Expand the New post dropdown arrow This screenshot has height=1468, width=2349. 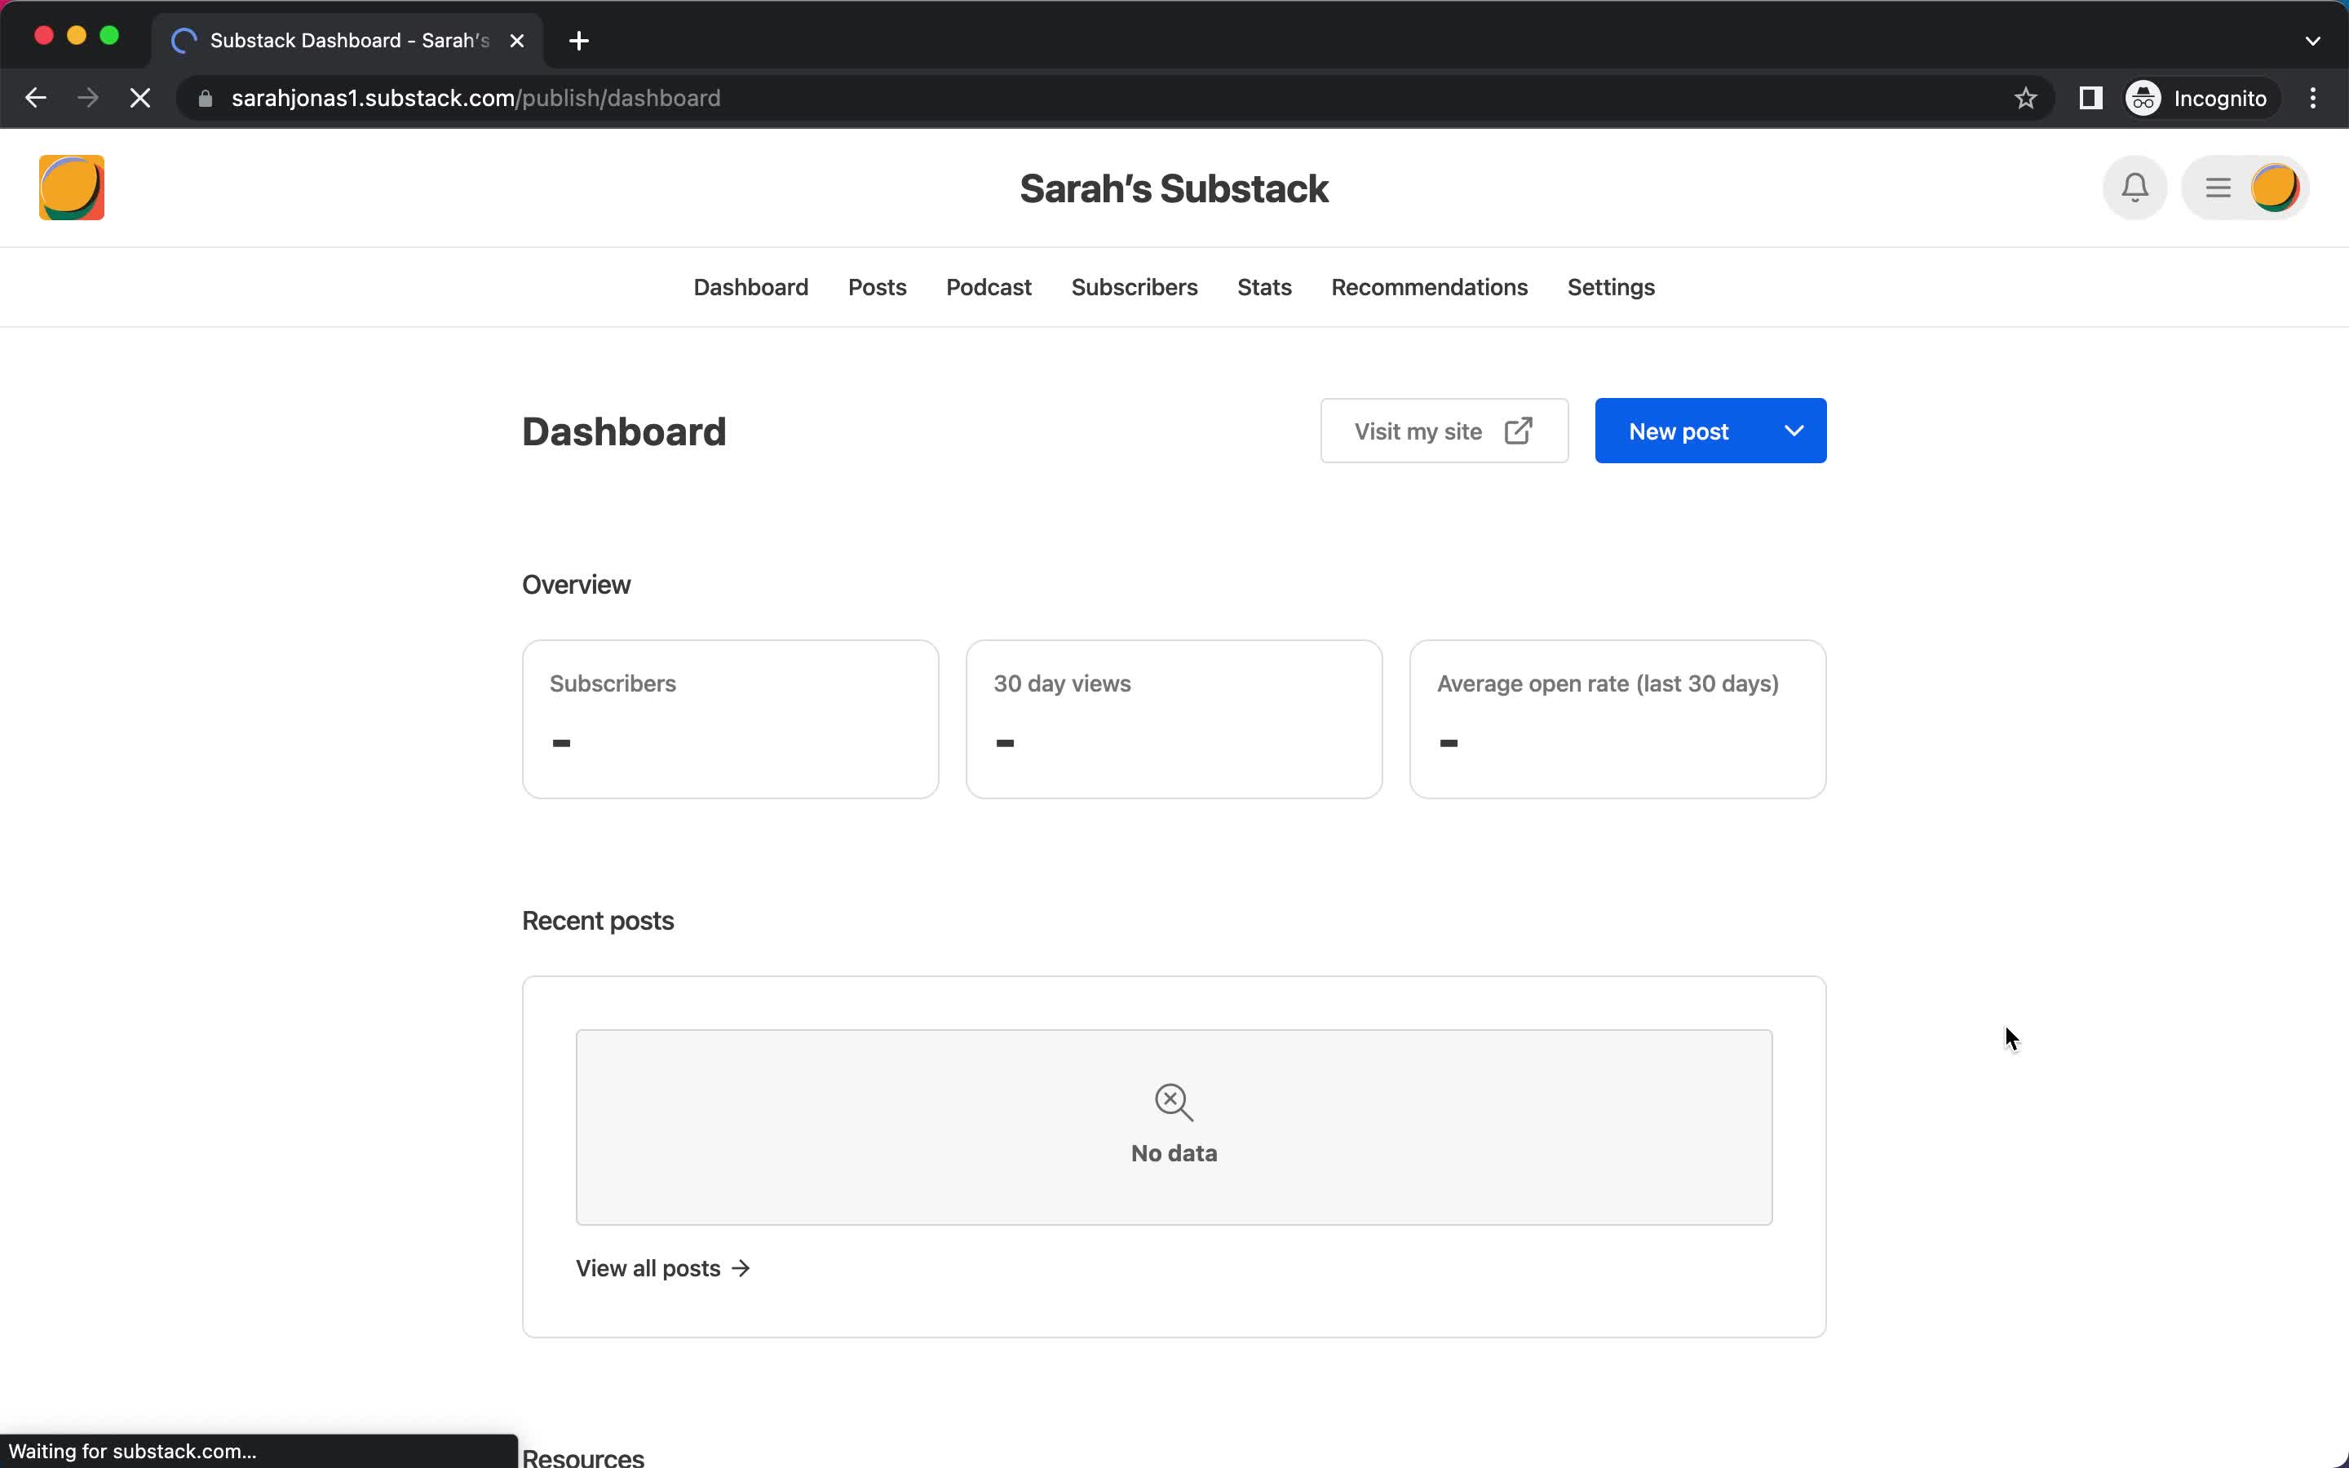1794,431
